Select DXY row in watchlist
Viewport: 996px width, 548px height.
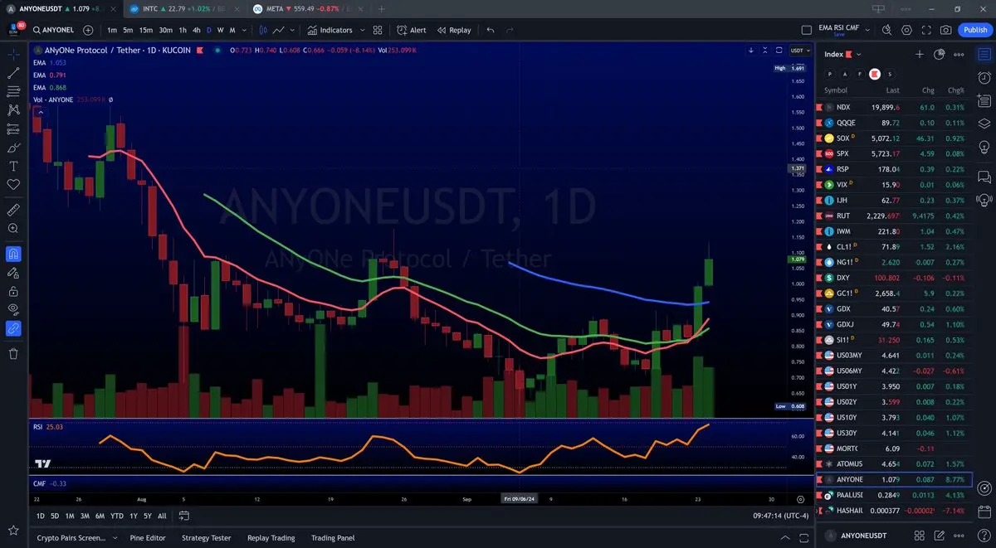coord(894,278)
